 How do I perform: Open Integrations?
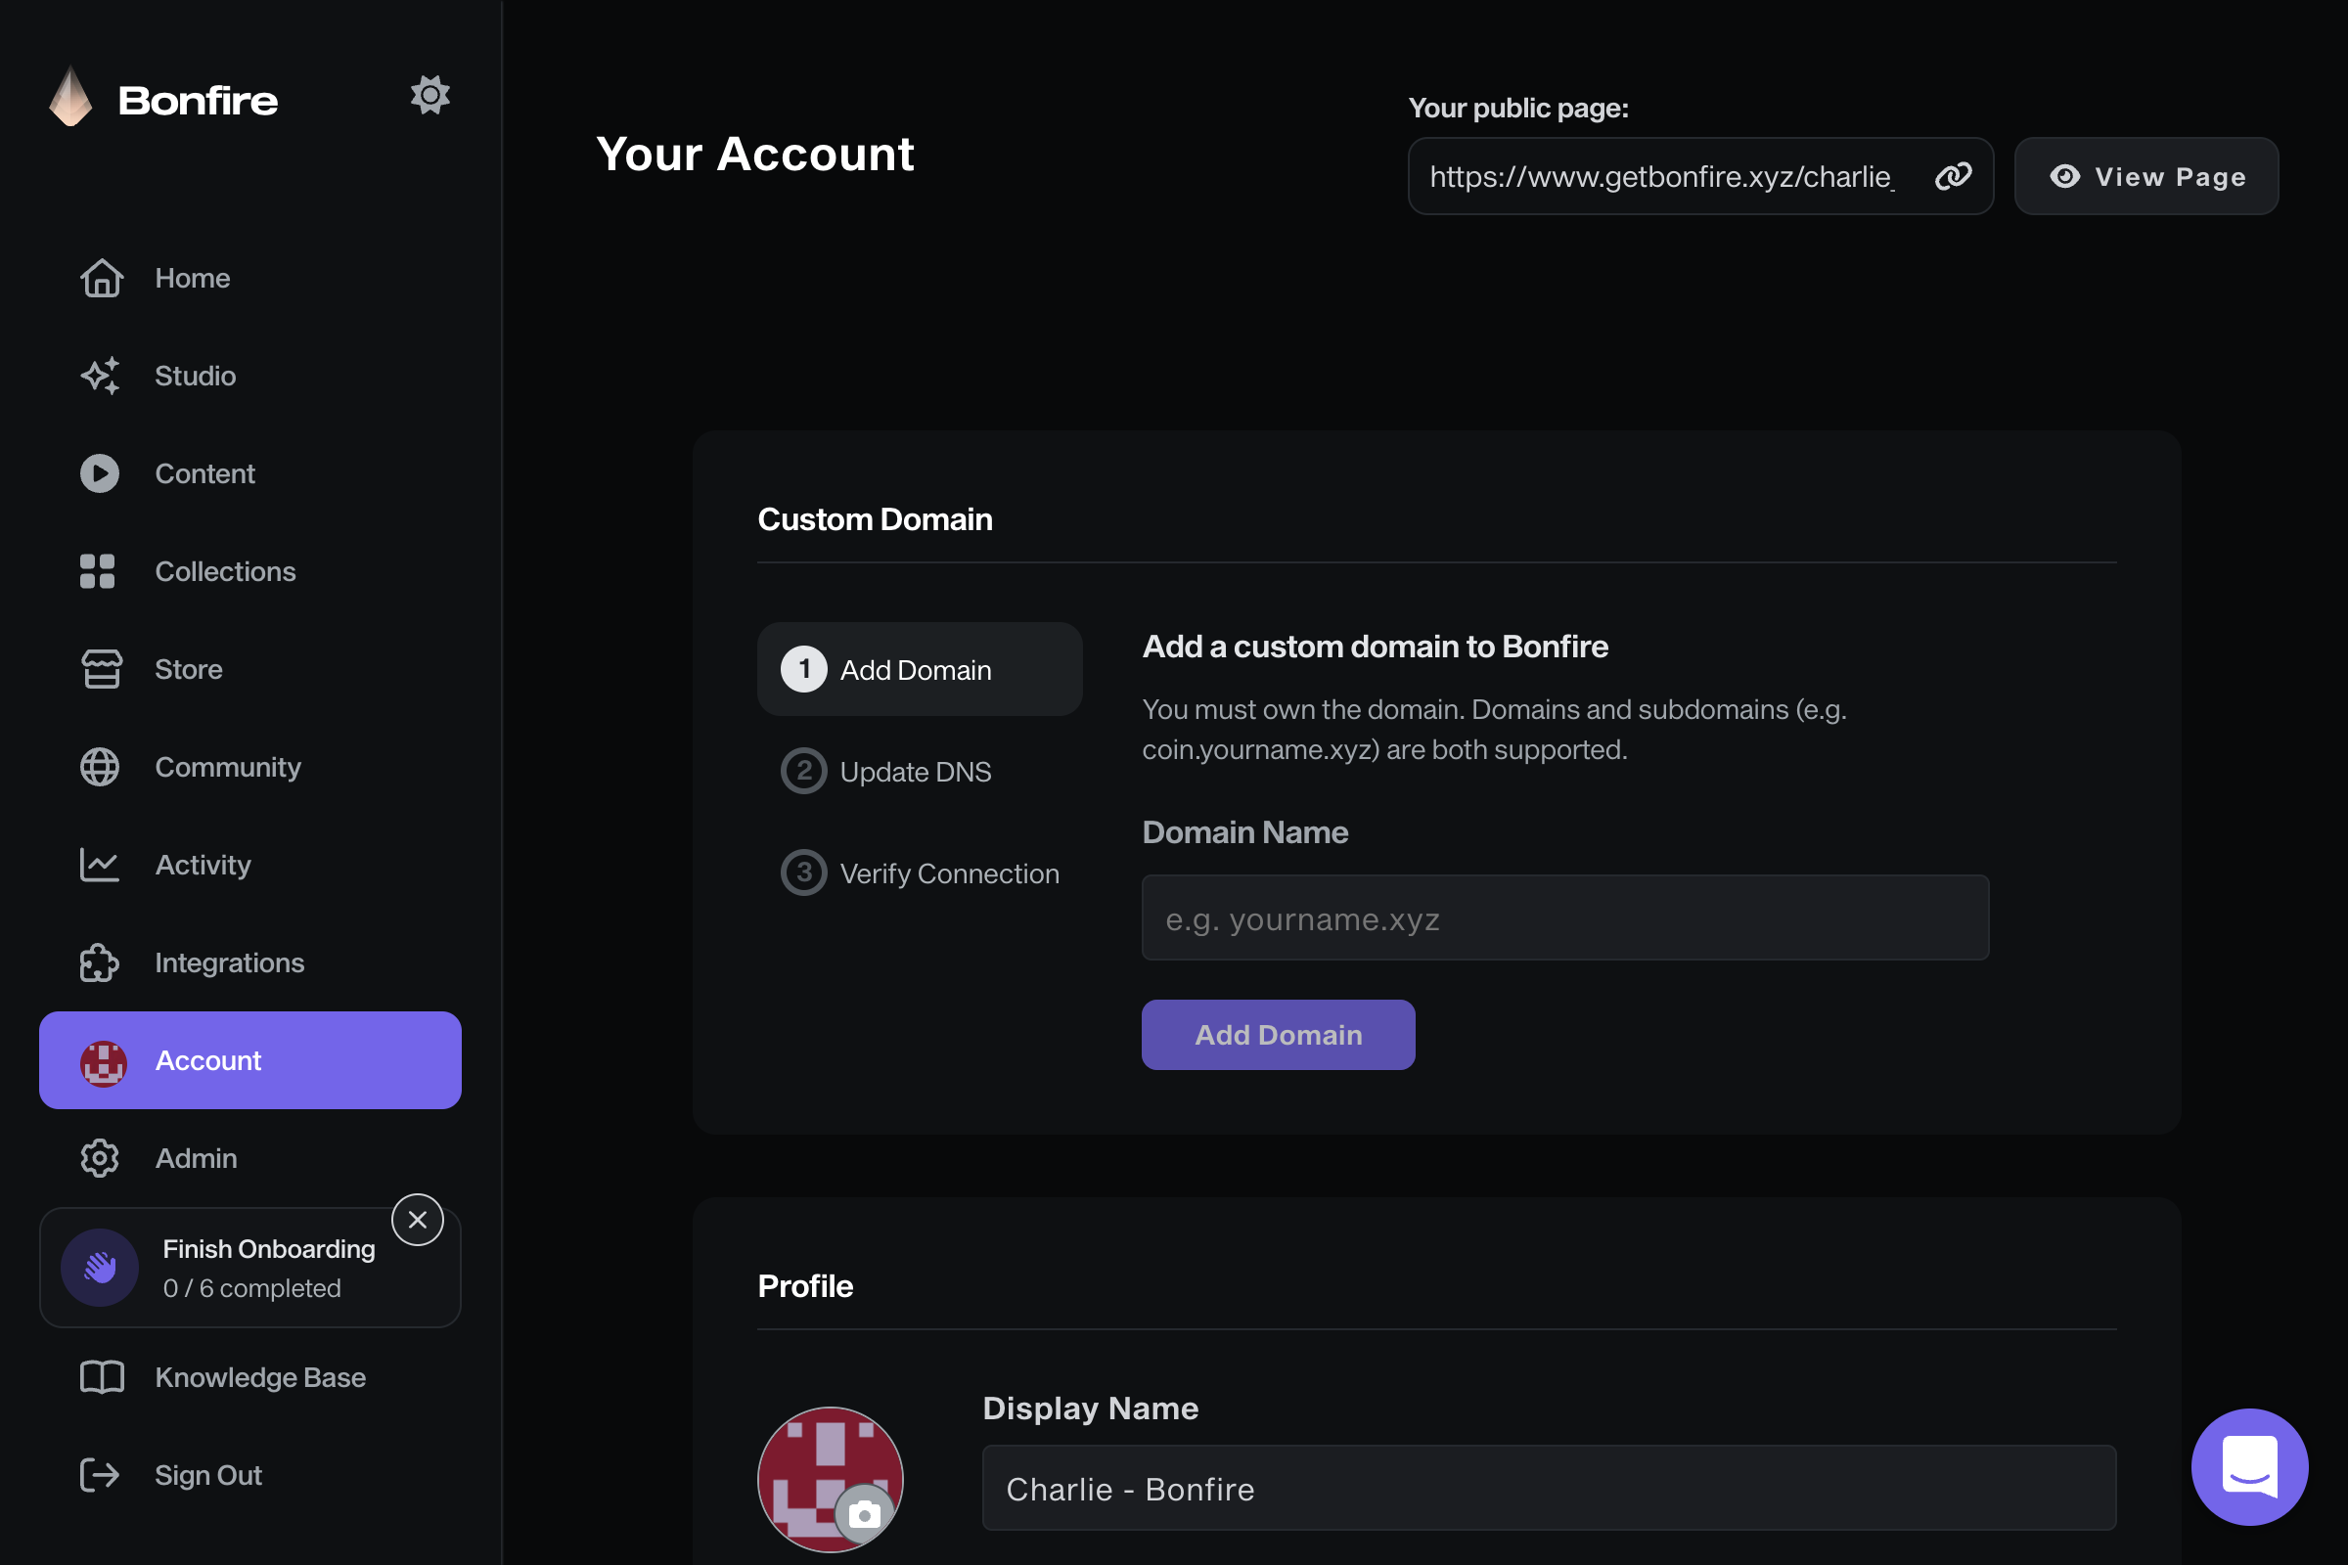(249, 962)
